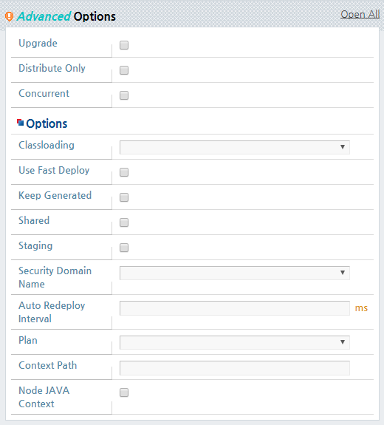The height and width of the screenshot is (425, 384).
Task: Click the orange ms unit text
Action: coord(361,308)
